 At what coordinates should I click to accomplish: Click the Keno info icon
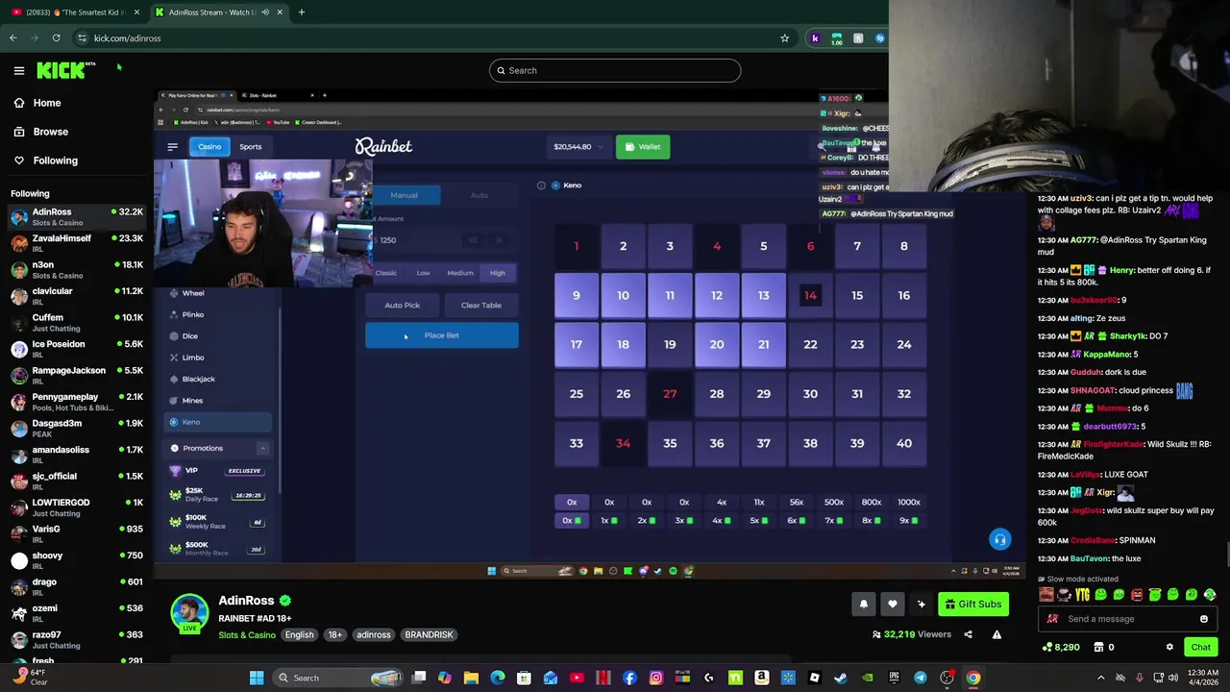(x=541, y=185)
